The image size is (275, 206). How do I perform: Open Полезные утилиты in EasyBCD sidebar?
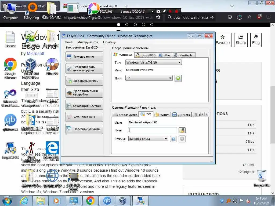84,129
